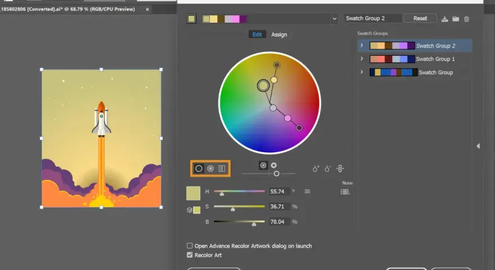Select the blue Swatch Group color strip

pyautogui.click(x=393, y=73)
